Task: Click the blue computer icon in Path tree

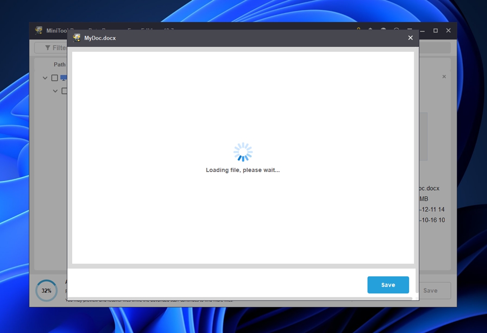Action: 64,78
